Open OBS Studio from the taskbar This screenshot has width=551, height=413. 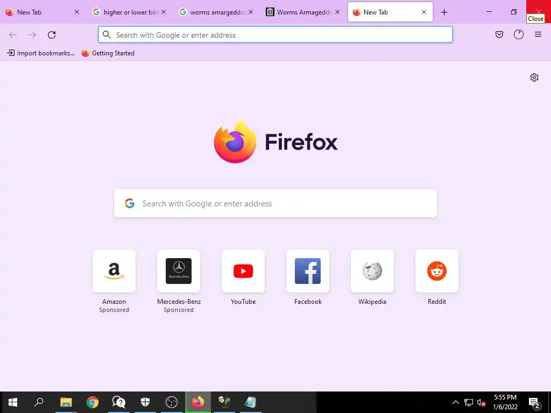coord(172,402)
